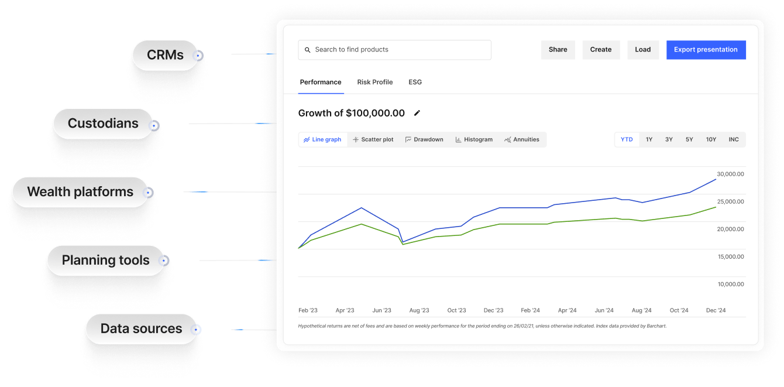Choose the 5Y time range

[x=689, y=139]
